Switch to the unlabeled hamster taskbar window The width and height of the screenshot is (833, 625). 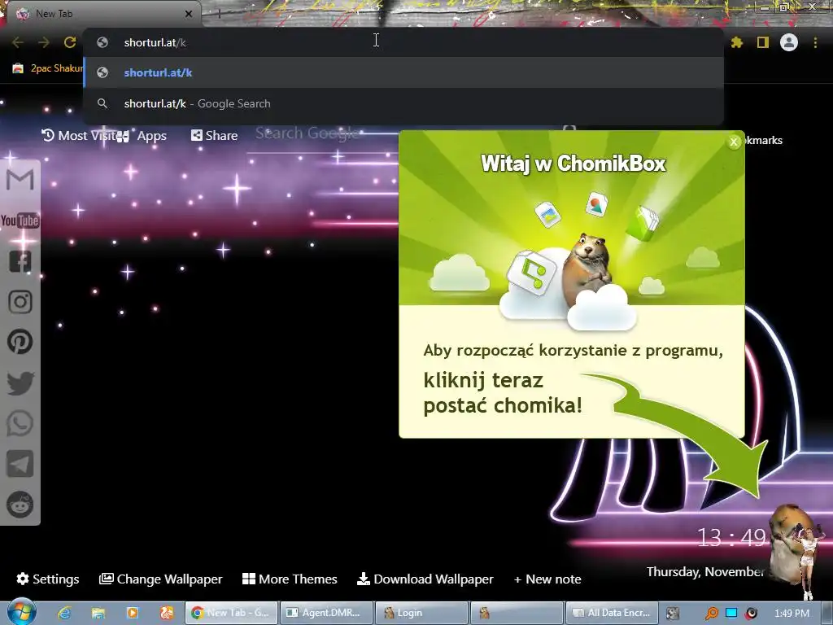point(517,613)
